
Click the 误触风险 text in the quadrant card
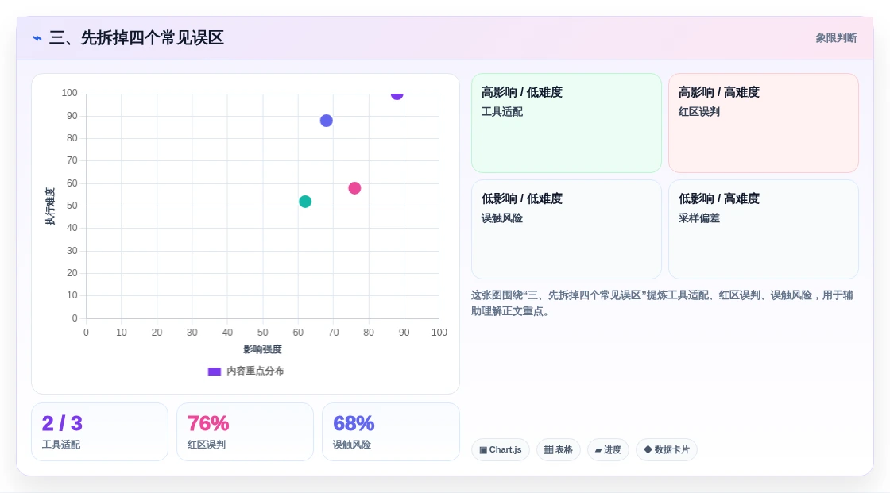coord(501,218)
